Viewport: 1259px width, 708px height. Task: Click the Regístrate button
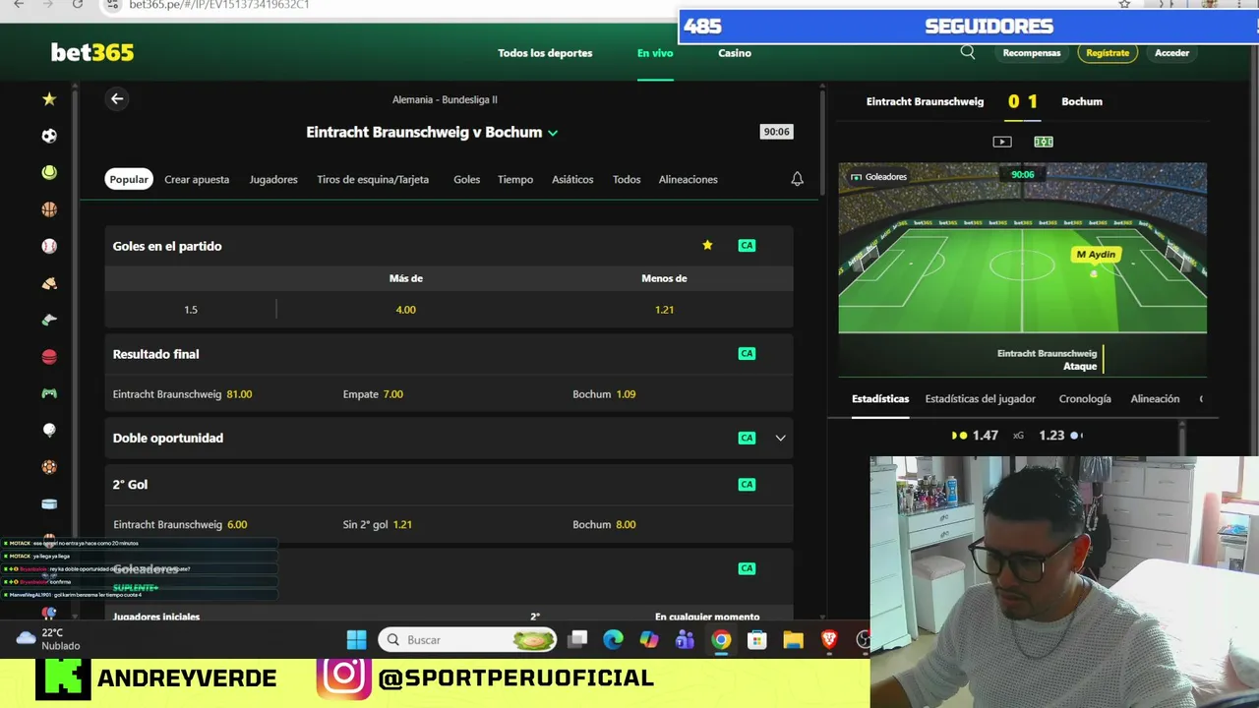click(x=1108, y=53)
